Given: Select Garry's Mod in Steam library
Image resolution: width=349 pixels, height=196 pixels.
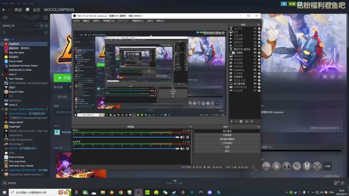Looking at the screenshot, I should (15, 61).
